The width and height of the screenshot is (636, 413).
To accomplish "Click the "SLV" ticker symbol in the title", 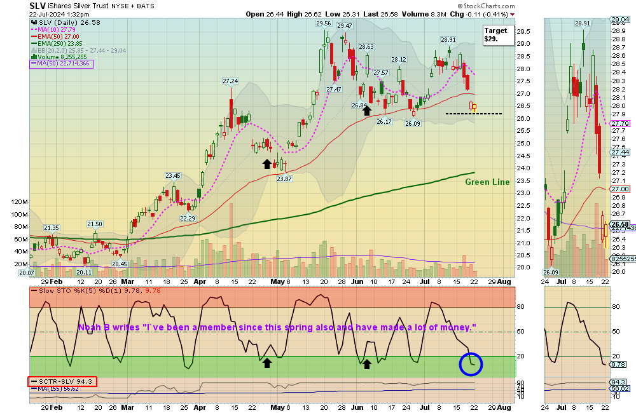I will tap(38, 6).
